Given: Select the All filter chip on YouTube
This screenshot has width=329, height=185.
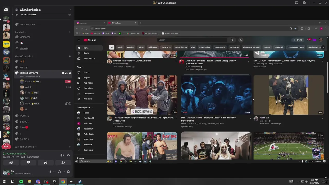Looking at the screenshot, I should pyautogui.click(x=112, y=47).
